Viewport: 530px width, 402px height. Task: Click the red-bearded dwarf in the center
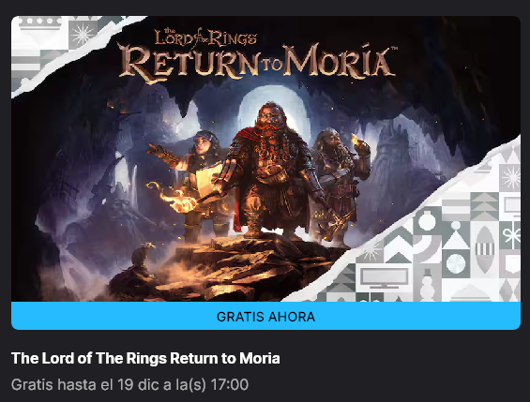(272, 169)
